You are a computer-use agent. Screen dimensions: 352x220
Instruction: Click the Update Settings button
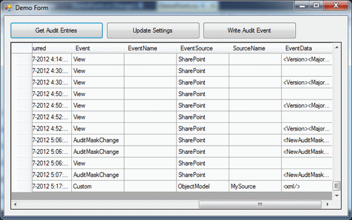pos(153,30)
